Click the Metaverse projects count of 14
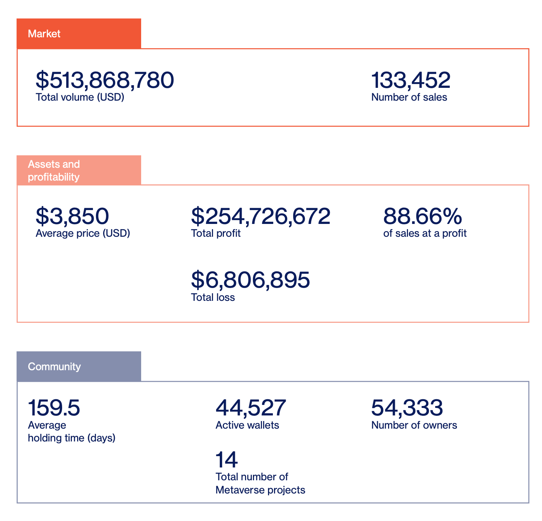 tap(227, 460)
